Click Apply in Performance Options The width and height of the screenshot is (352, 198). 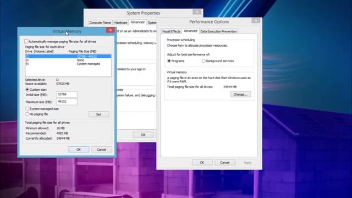tap(248, 163)
